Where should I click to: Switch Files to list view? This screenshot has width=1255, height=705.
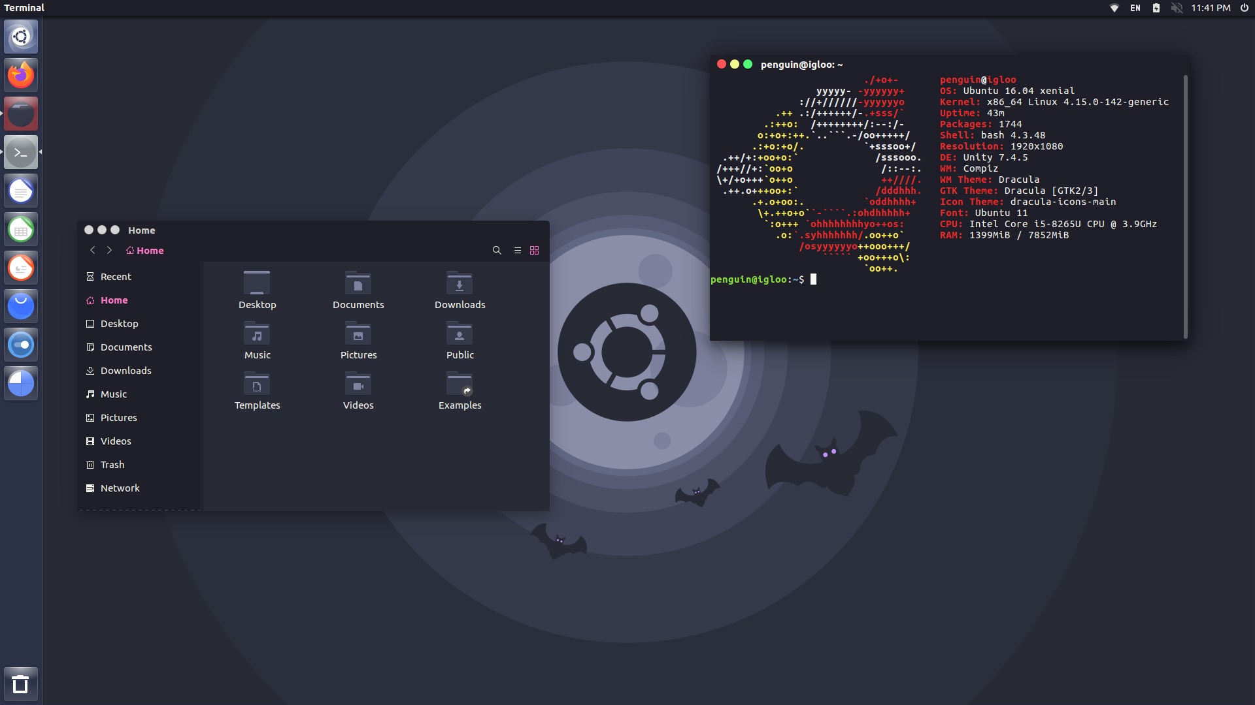[x=517, y=250]
